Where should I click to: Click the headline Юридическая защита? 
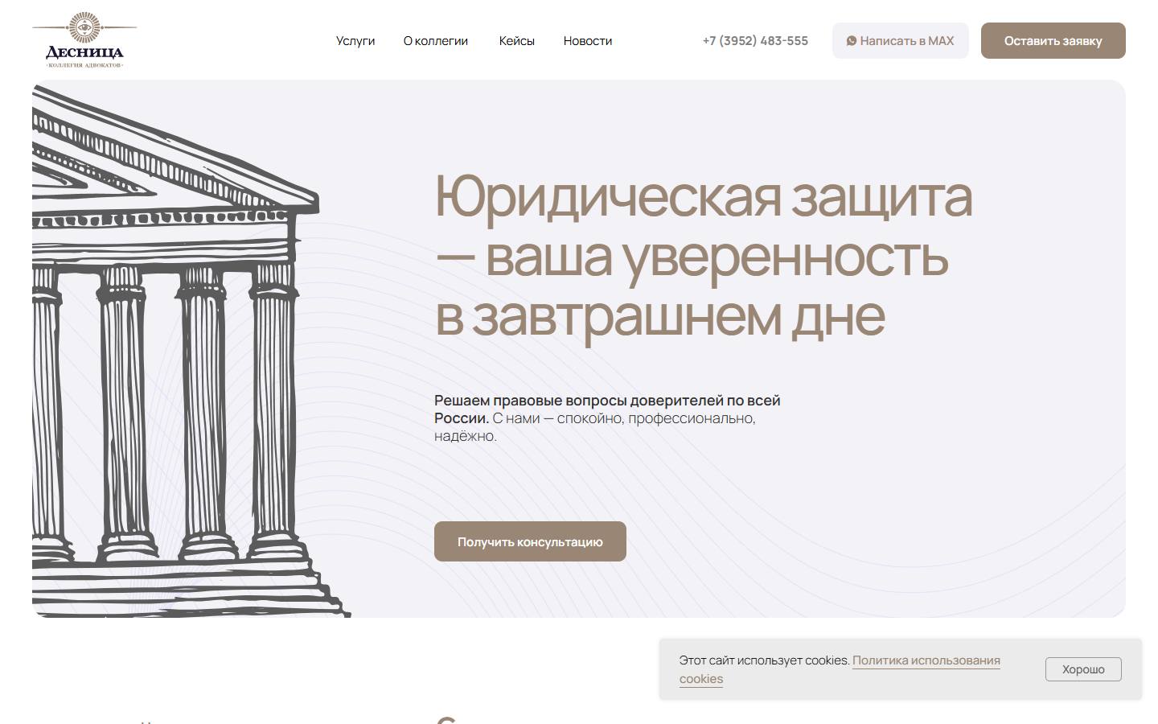pyautogui.click(x=704, y=196)
